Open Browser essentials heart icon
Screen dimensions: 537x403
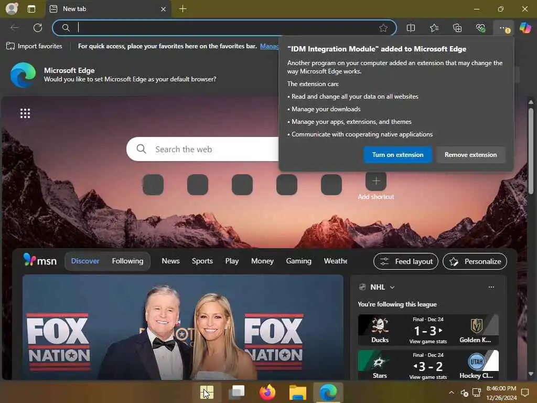click(480, 28)
